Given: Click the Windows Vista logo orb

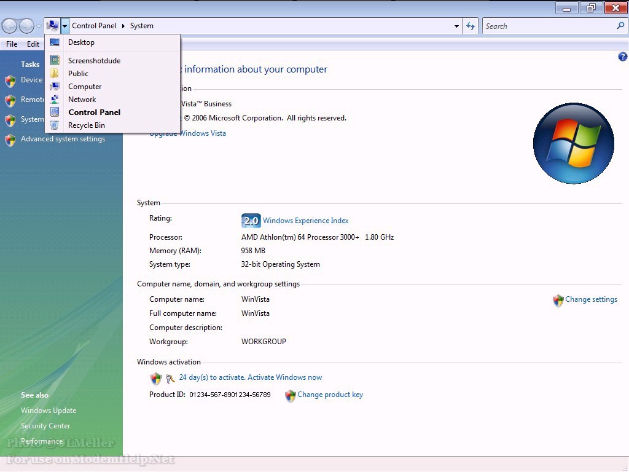Looking at the screenshot, I should tap(573, 143).
